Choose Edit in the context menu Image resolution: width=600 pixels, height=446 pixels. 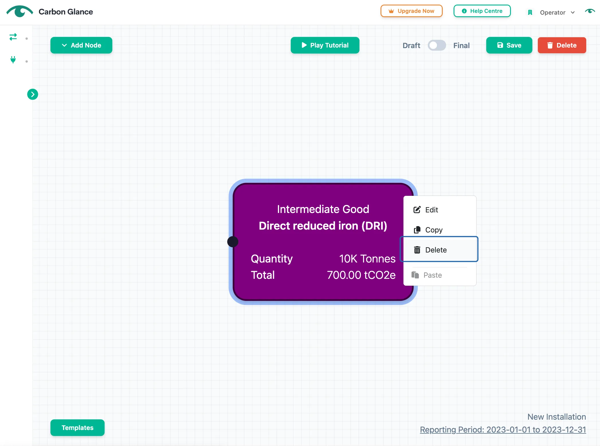[x=440, y=210]
